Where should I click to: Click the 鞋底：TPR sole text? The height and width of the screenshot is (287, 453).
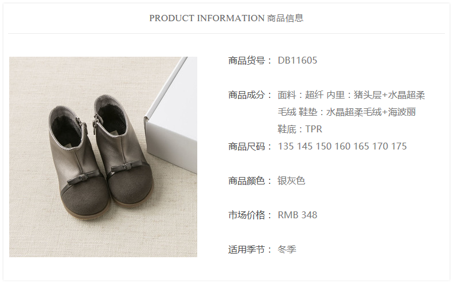click(299, 129)
